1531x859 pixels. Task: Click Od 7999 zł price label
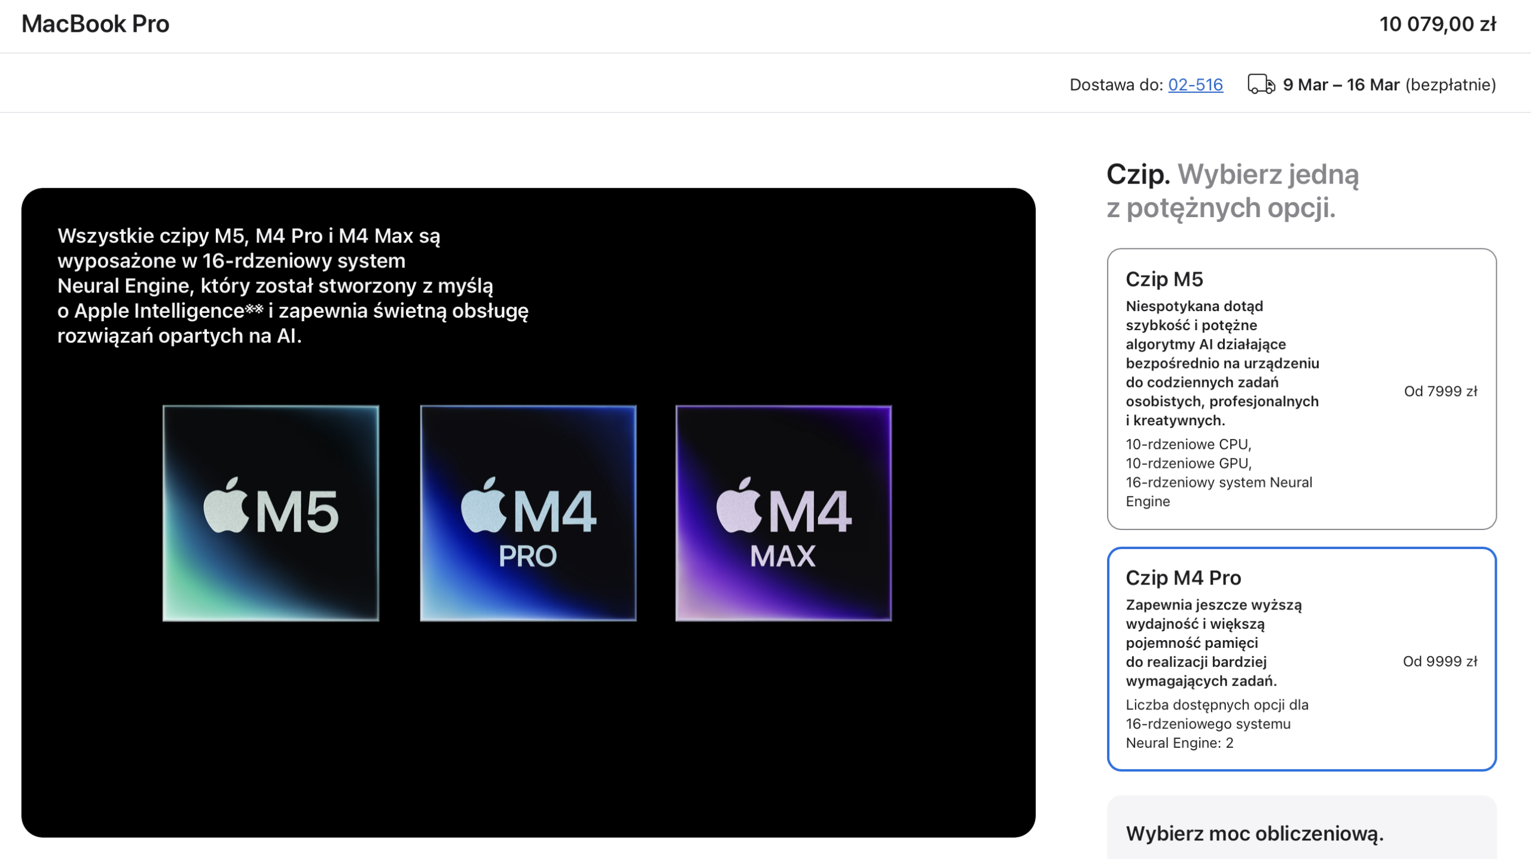click(x=1440, y=391)
